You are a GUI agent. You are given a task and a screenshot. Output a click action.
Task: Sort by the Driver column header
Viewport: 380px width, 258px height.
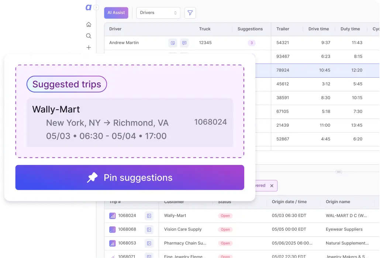click(115, 29)
